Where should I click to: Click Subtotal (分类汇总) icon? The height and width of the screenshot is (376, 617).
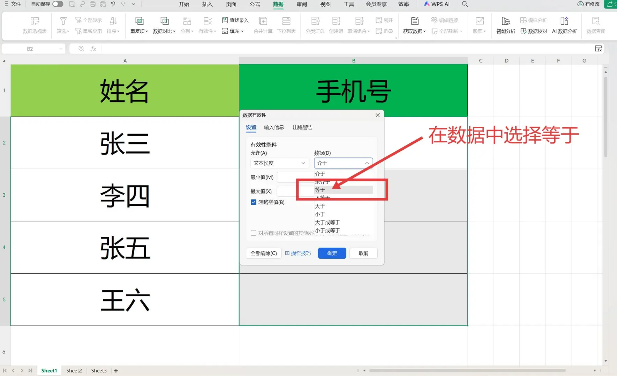[315, 21]
